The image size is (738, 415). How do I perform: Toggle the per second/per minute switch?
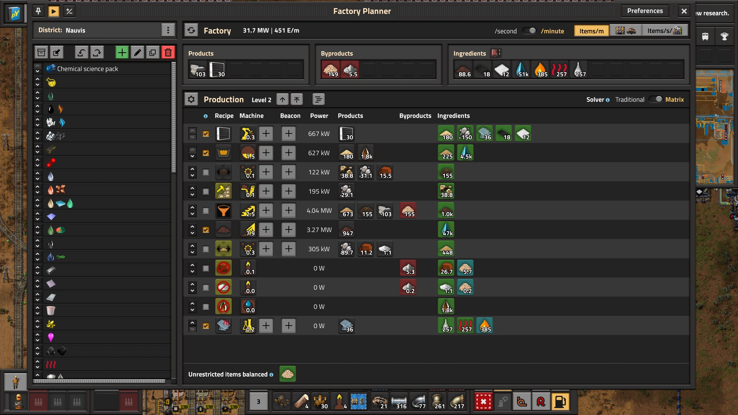[529, 31]
